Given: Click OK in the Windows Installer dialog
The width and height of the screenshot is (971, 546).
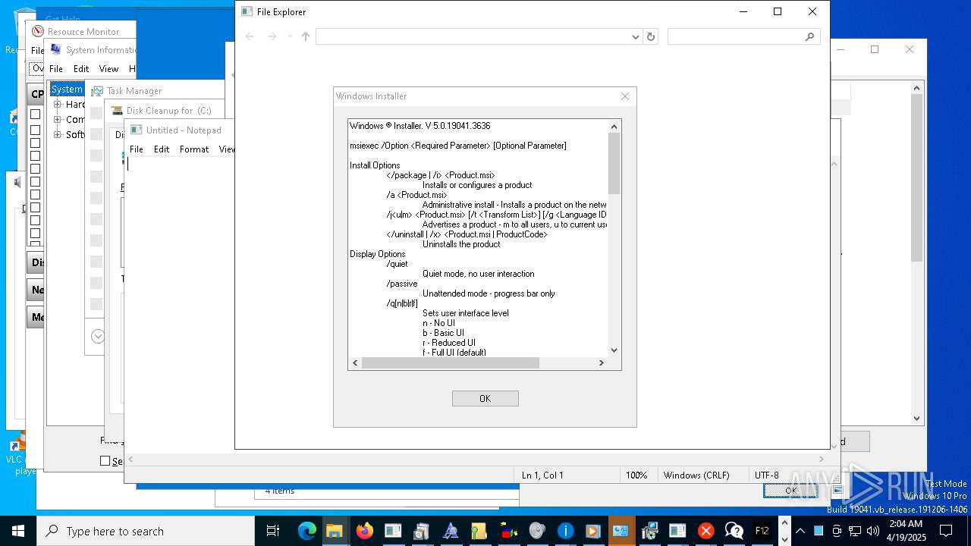Looking at the screenshot, I should point(485,398).
